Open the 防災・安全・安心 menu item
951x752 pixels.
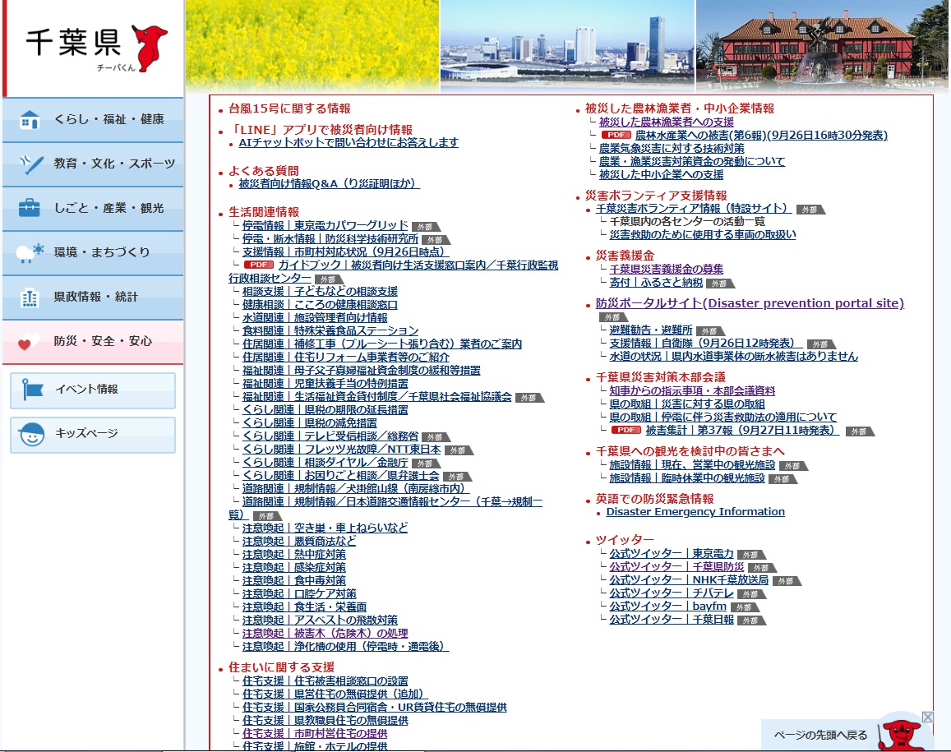(x=103, y=341)
